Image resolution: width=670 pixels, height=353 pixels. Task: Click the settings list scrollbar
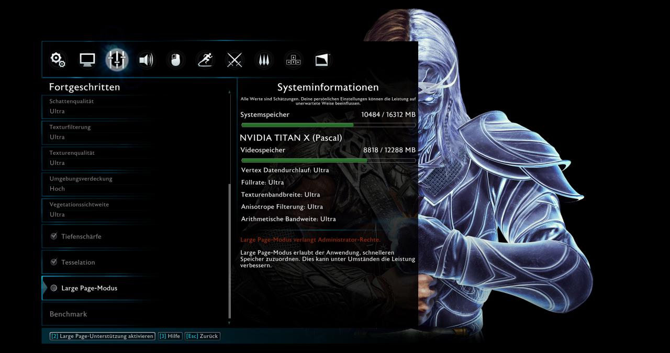pyautogui.click(x=229, y=251)
